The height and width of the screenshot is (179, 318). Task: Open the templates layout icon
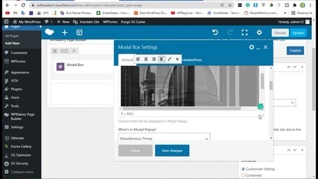[x=79, y=32]
